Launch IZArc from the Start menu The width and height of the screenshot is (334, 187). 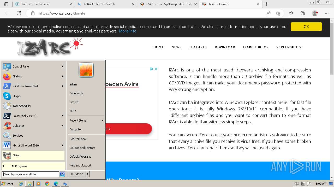click(33, 155)
